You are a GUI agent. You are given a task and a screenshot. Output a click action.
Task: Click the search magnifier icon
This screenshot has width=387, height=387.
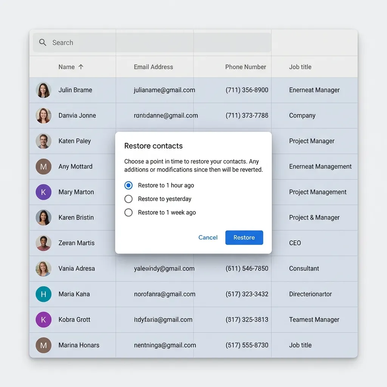43,42
